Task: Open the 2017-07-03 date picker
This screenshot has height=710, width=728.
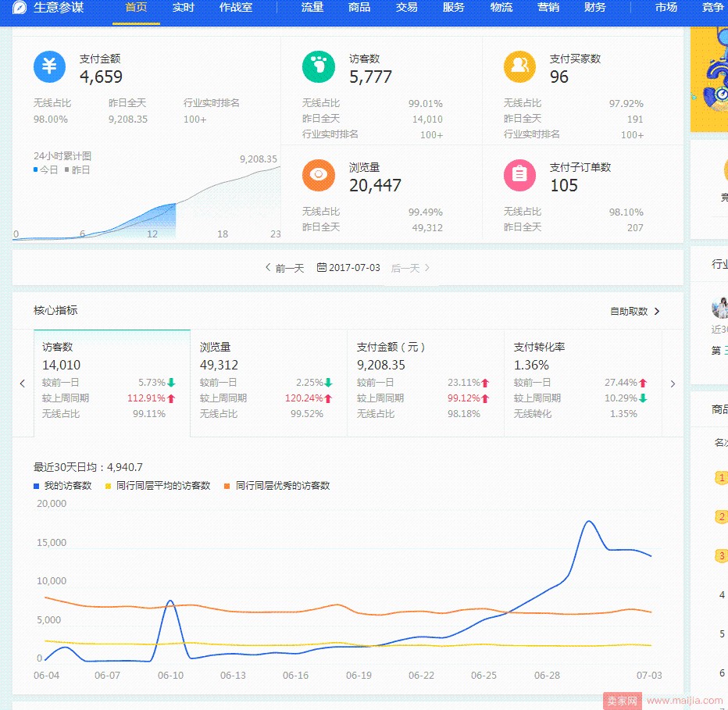Action: 348,267
